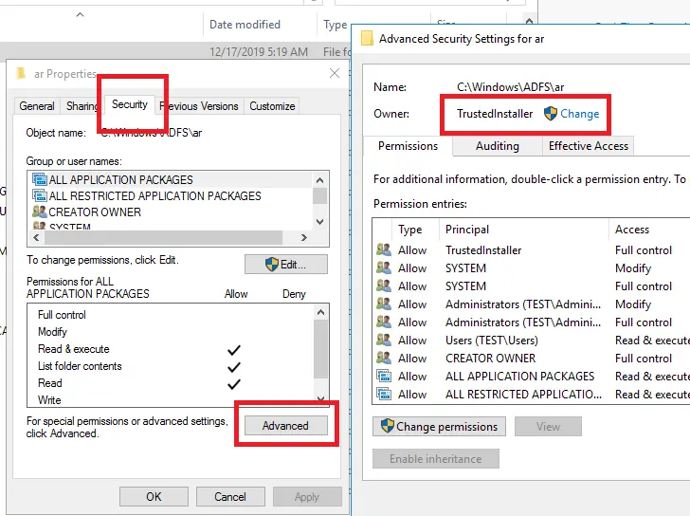This screenshot has width=690, height=516.
Task: Click the user icon of SYSTEM Full control entry
Action: (x=384, y=286)
